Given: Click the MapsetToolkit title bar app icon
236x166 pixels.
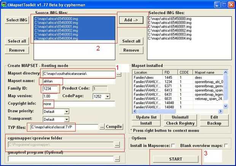Looking at the screenshot, I should click(3, 5).
